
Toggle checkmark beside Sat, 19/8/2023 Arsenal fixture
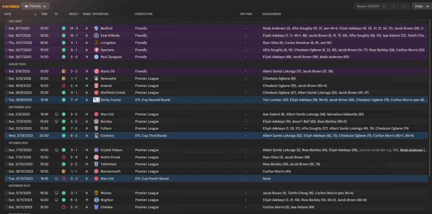(x=6, y=86)
